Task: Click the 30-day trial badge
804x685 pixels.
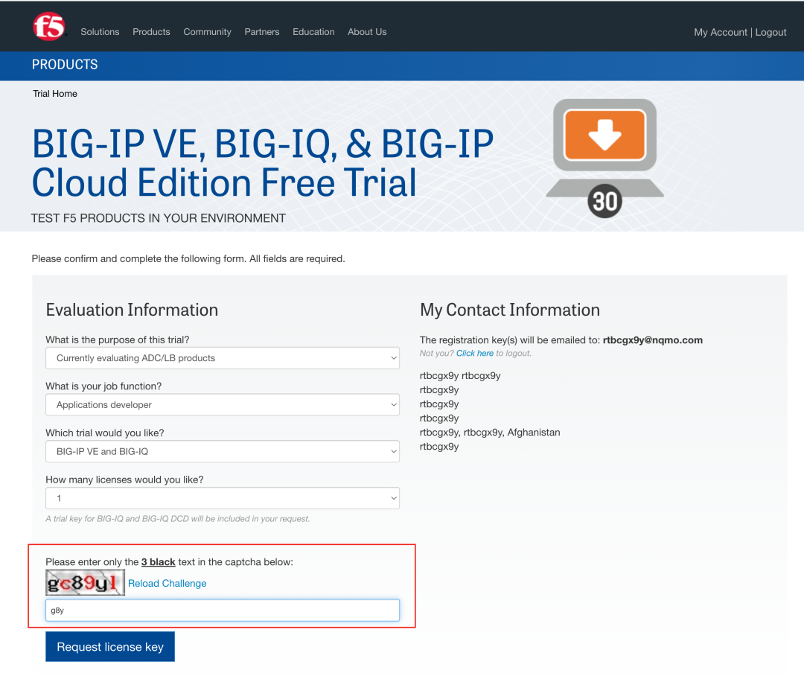Action: 604,201
